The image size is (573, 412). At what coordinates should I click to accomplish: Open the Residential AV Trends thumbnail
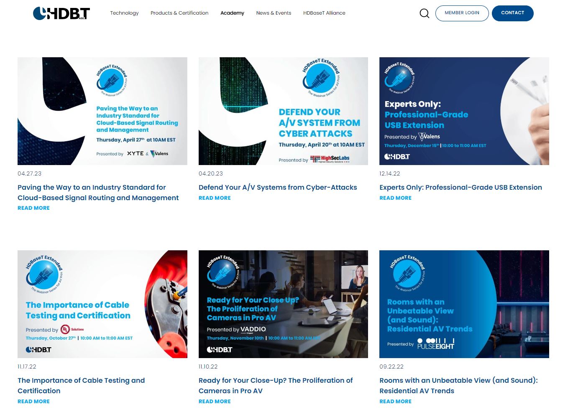464,304
